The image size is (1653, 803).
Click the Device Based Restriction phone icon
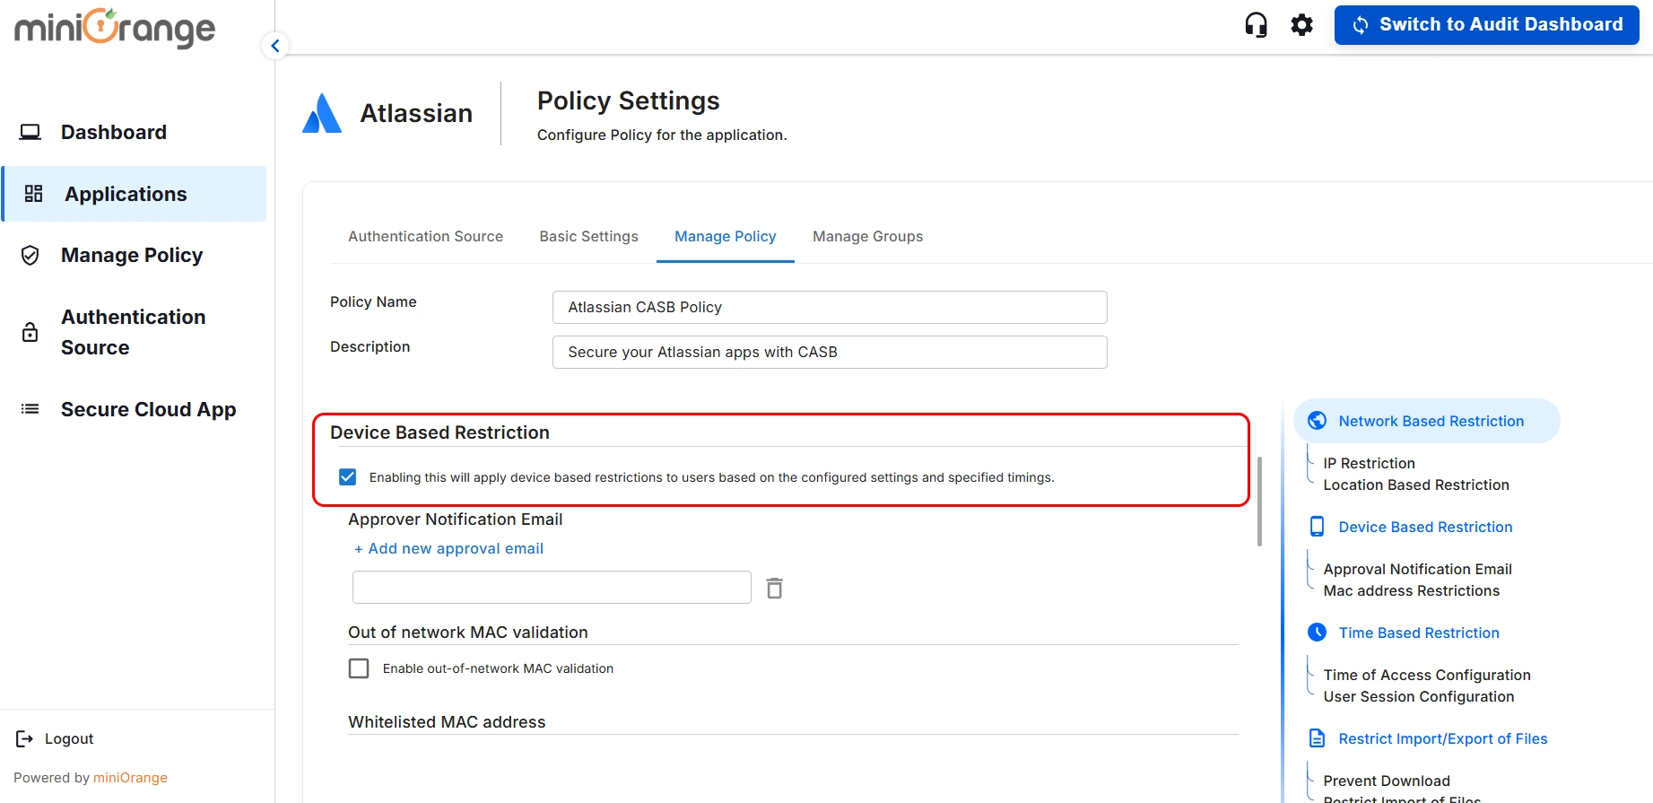coord(1317,527)
